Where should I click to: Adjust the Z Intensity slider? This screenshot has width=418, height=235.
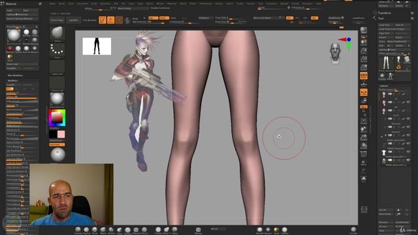tap(184, 22)
